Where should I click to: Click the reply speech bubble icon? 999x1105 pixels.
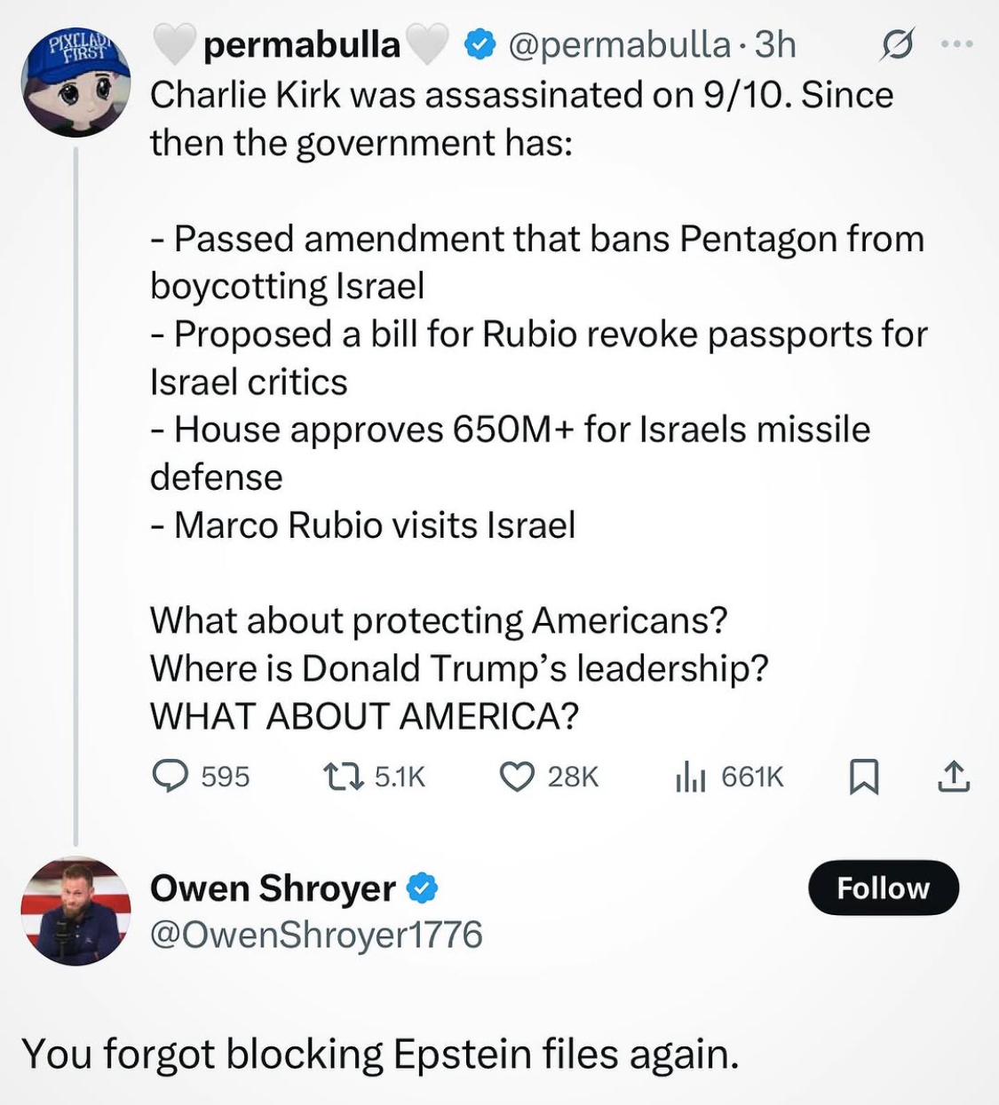[x=170, y=777]
